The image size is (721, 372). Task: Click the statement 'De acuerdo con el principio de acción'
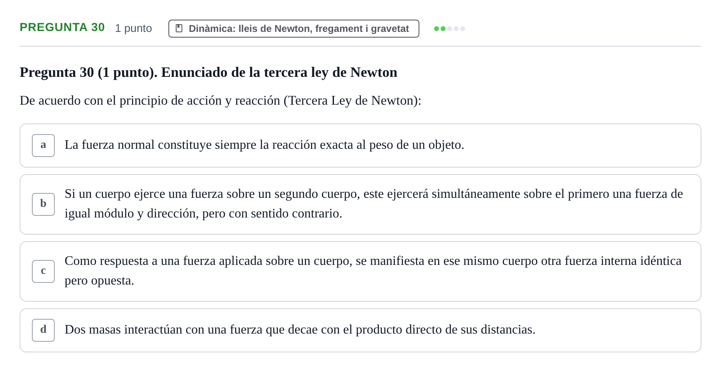point(220,101)
